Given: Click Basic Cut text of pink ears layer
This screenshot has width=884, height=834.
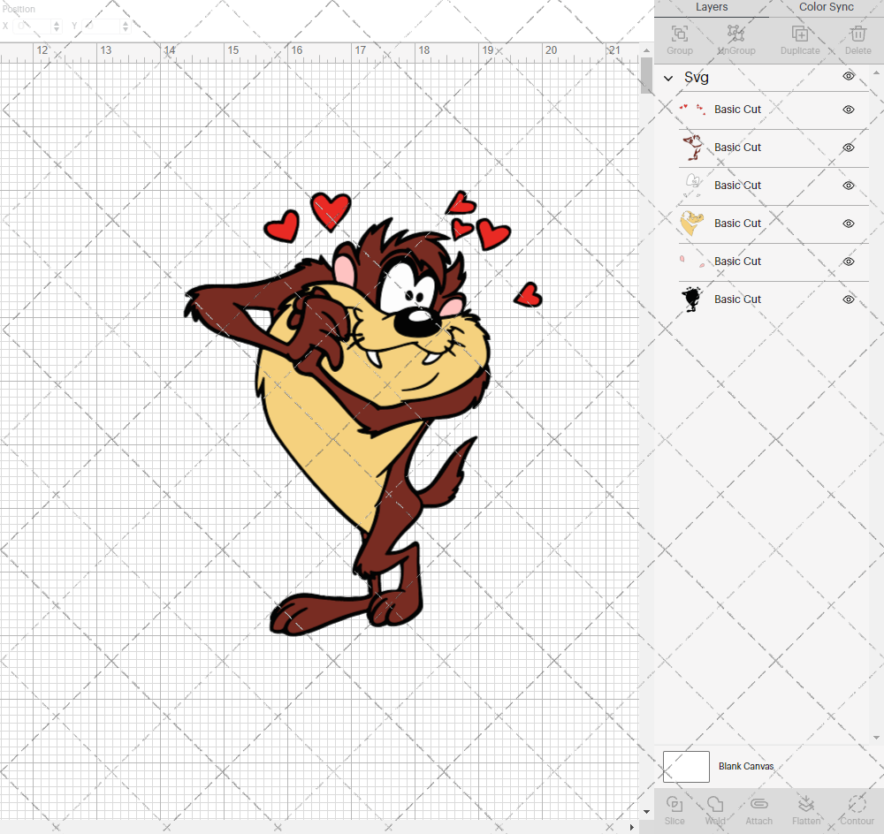Looking at the screenshot, I should tap(737, 262).
